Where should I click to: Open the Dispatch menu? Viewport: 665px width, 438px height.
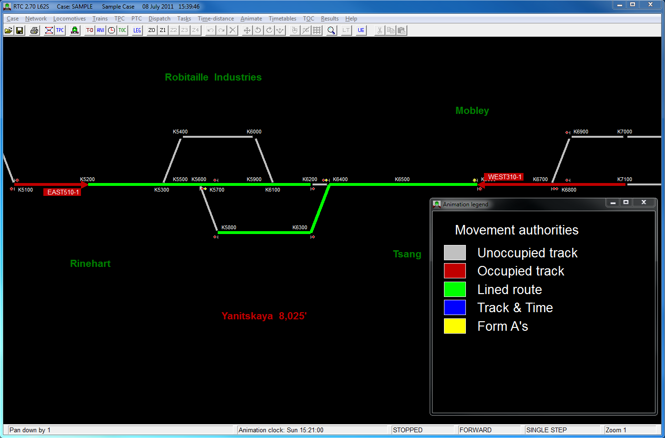(159, 19)
